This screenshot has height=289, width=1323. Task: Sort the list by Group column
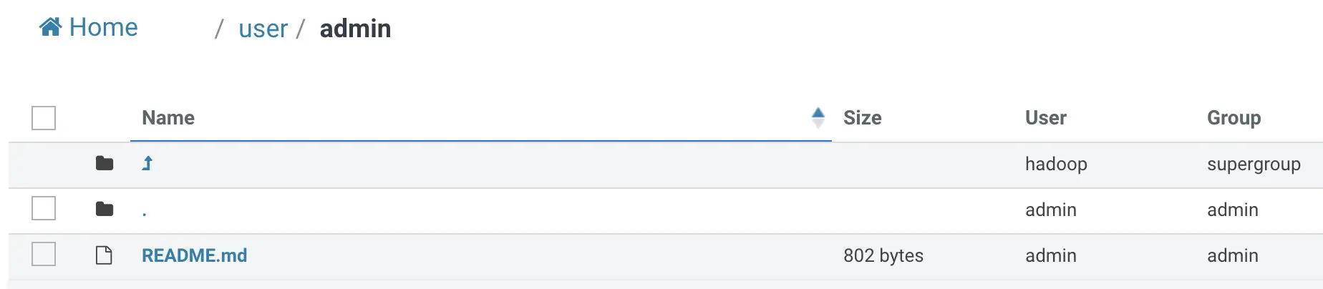[1234, 117]
